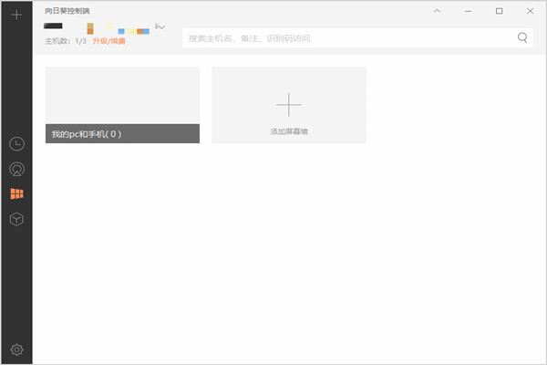Click the plus icon atop the sidebar
Screen dimensions: 547x365
[15, 16]
